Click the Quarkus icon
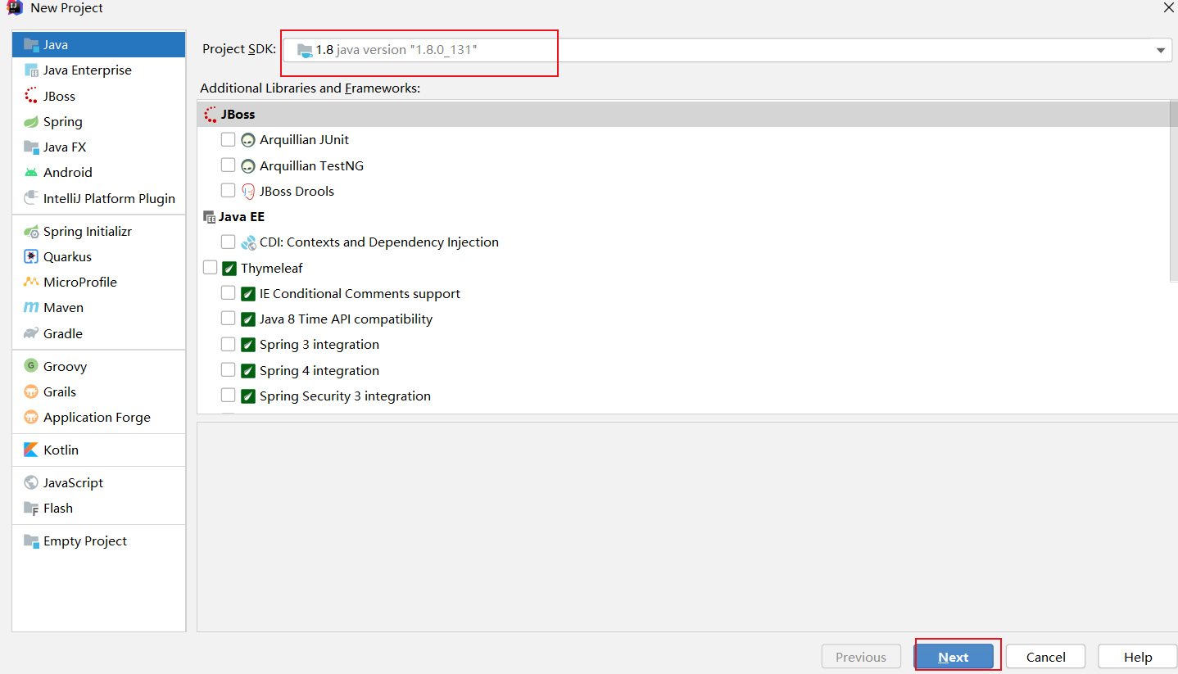The width and height of the screenshot is (1178, 674). click(31, 256)
